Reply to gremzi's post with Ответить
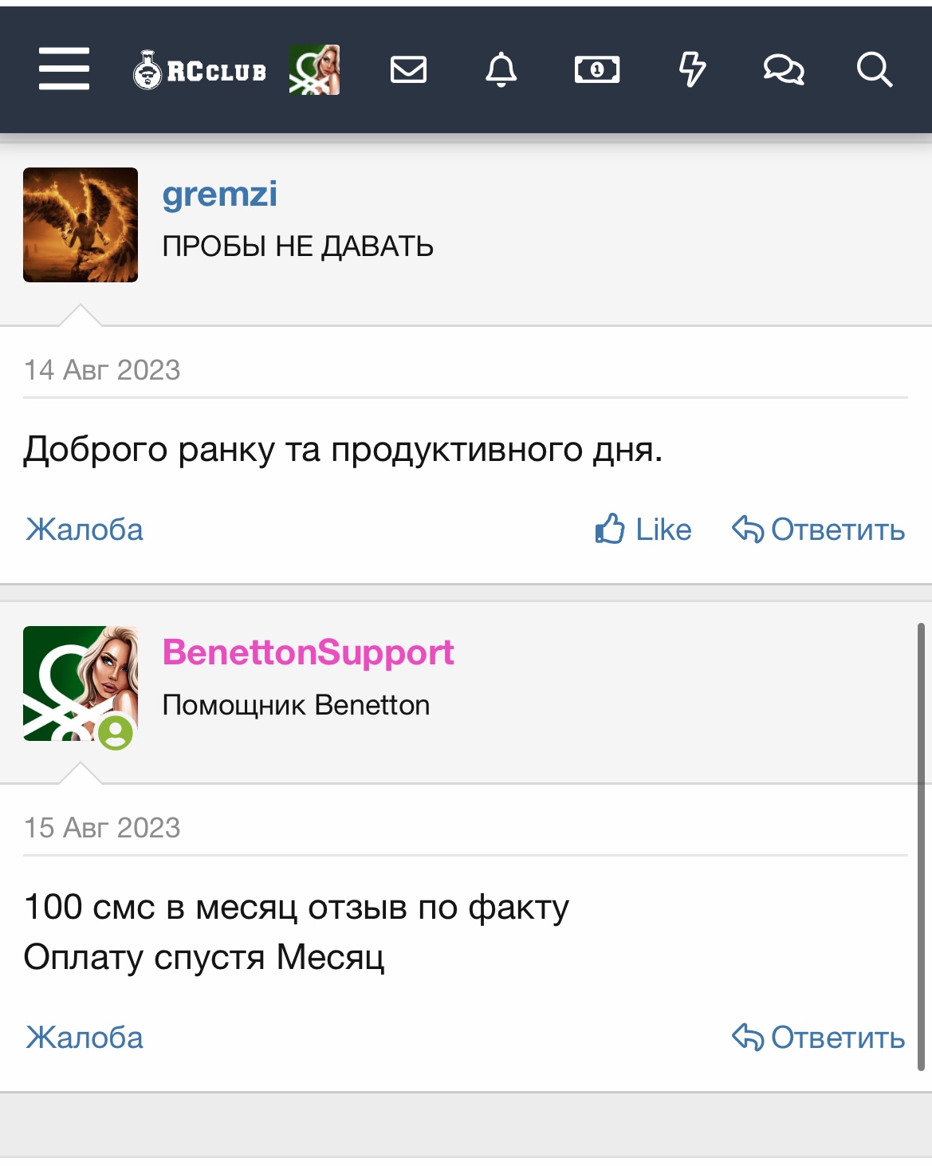This screenshot has height=1166, width=932. (x=819, y=530)
